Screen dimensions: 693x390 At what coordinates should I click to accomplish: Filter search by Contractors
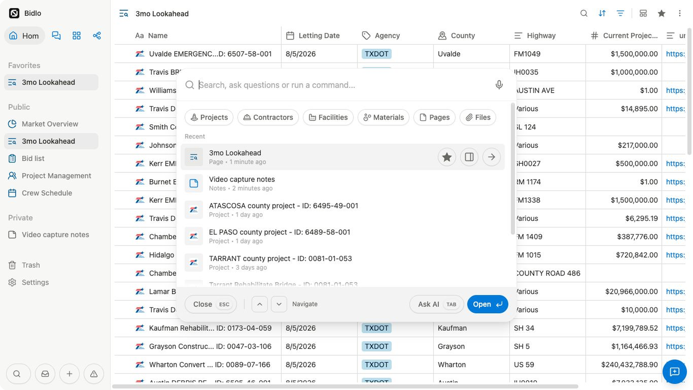[x=268, y=117]
